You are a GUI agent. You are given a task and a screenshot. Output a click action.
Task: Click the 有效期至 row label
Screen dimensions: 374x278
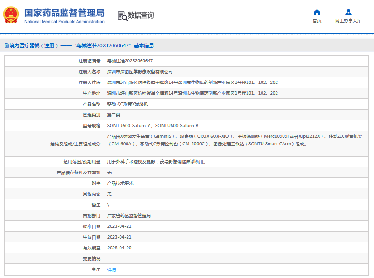pyautogui.click(x=91, y=248)
